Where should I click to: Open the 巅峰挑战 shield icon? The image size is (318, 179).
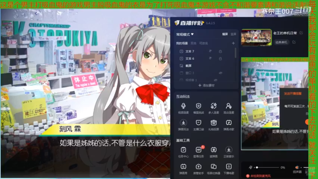tap(198, 108)
